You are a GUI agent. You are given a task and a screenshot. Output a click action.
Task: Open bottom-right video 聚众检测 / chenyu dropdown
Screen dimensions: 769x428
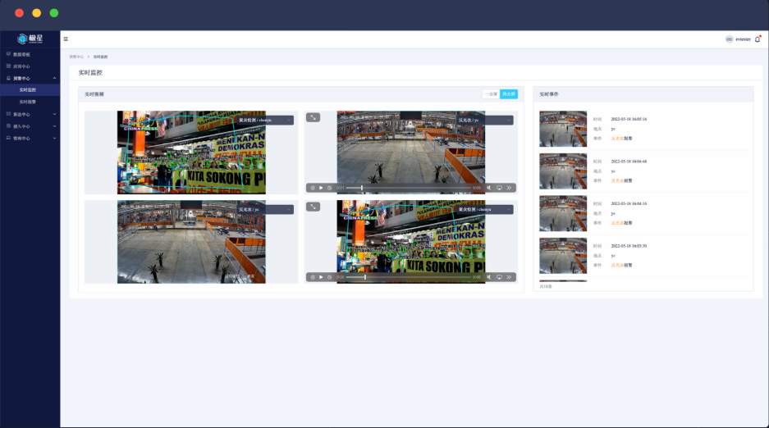485,210
